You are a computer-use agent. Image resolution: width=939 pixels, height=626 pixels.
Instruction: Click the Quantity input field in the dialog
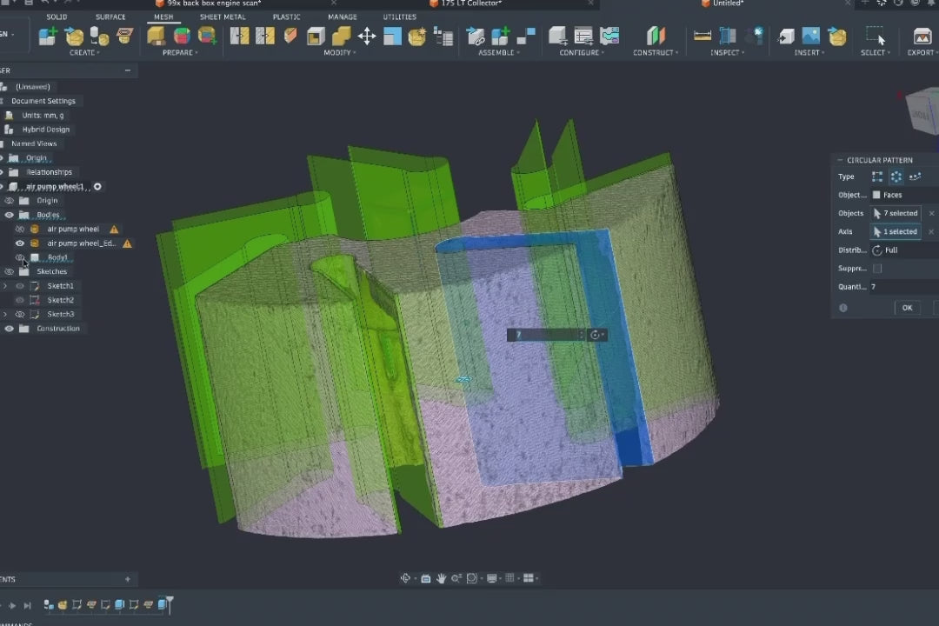point(904,287)
